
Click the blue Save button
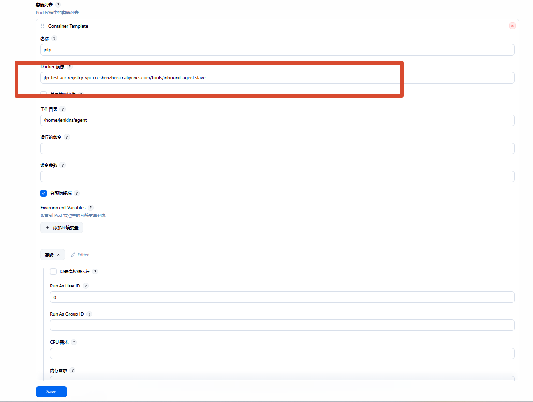(x=51, y=391)
